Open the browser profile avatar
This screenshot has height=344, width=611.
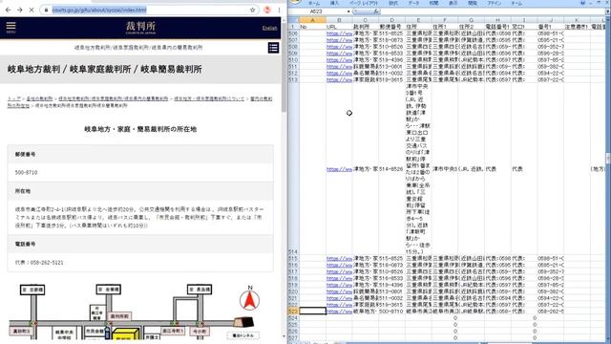coord(267,10)
